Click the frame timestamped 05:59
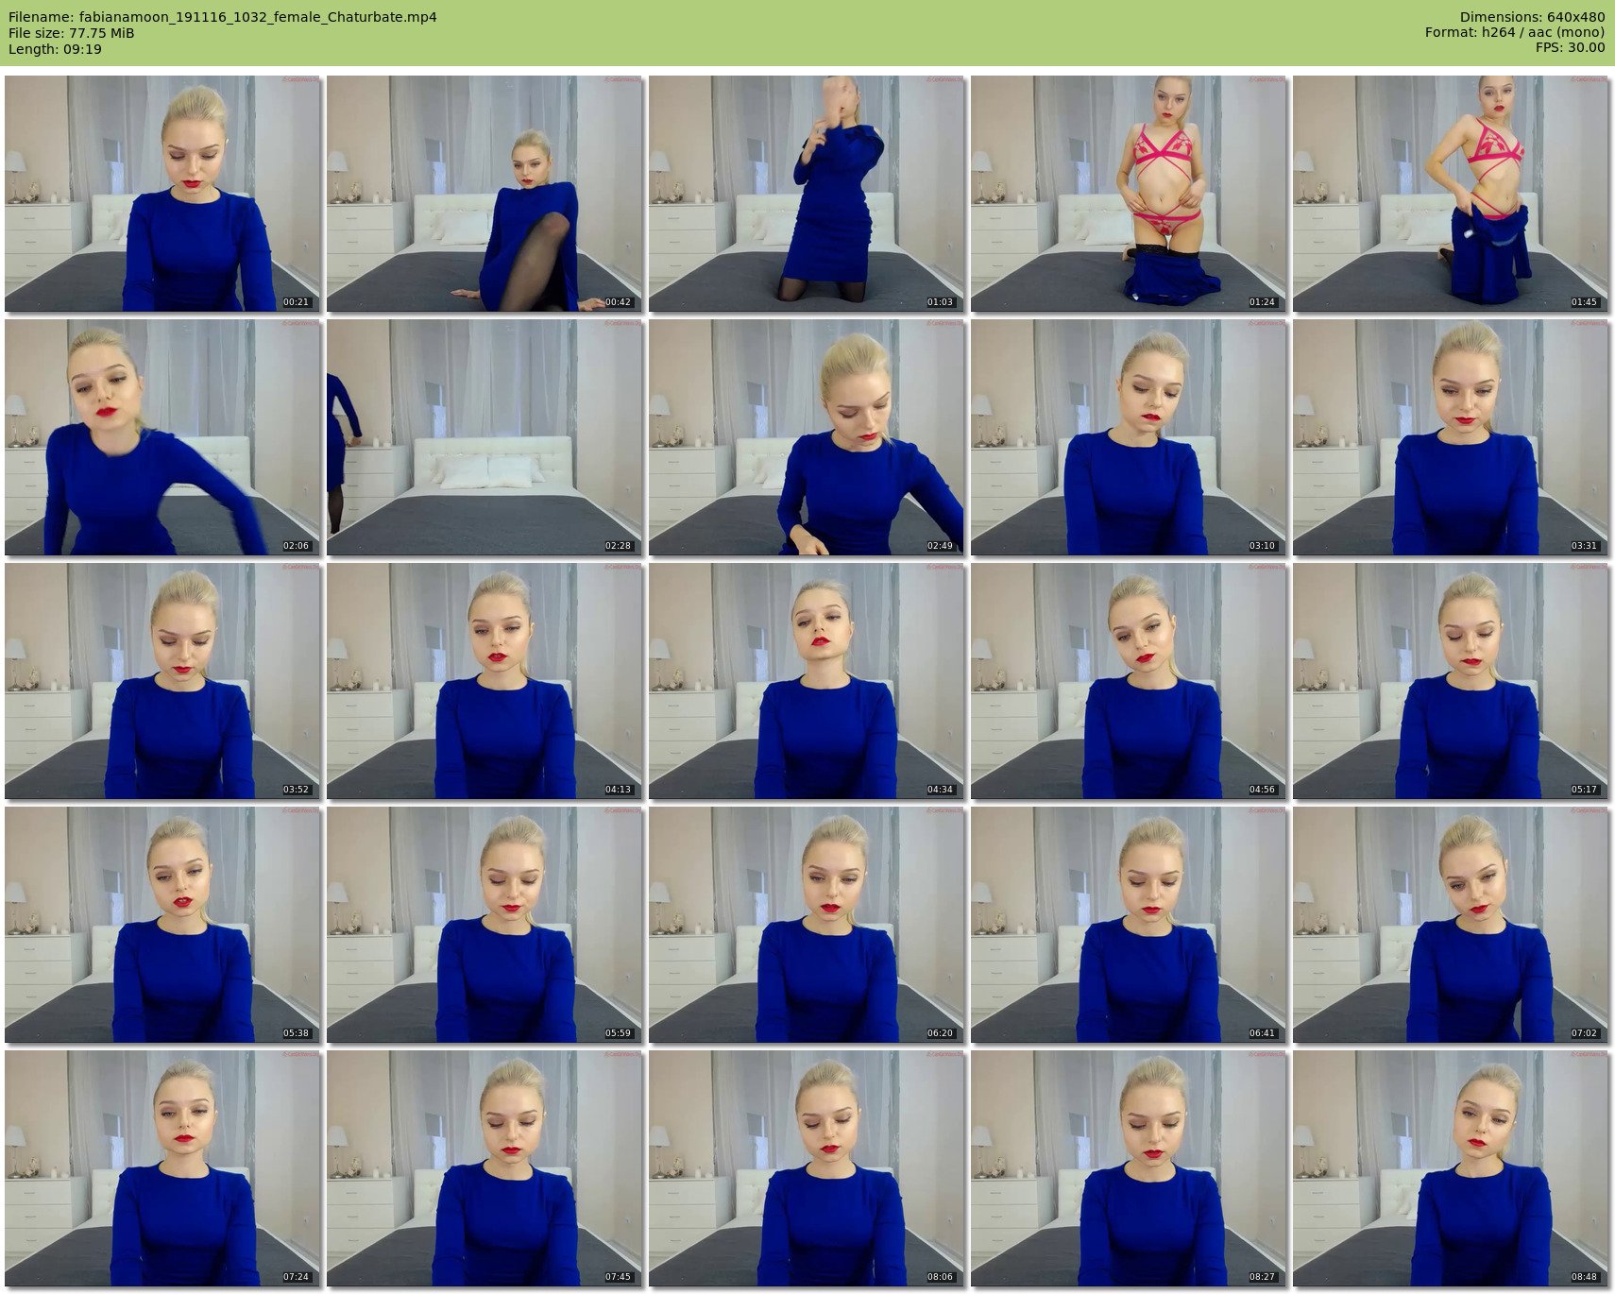The height and width of the screenshot is (1294, 1615). (x=484, y=925)
